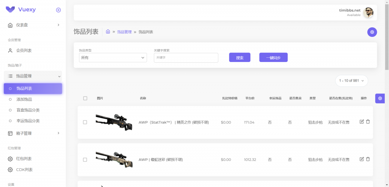Click the CDK列表 gear icon
The width and height of the screenshot is (389, 187).
tap(10, 170)
